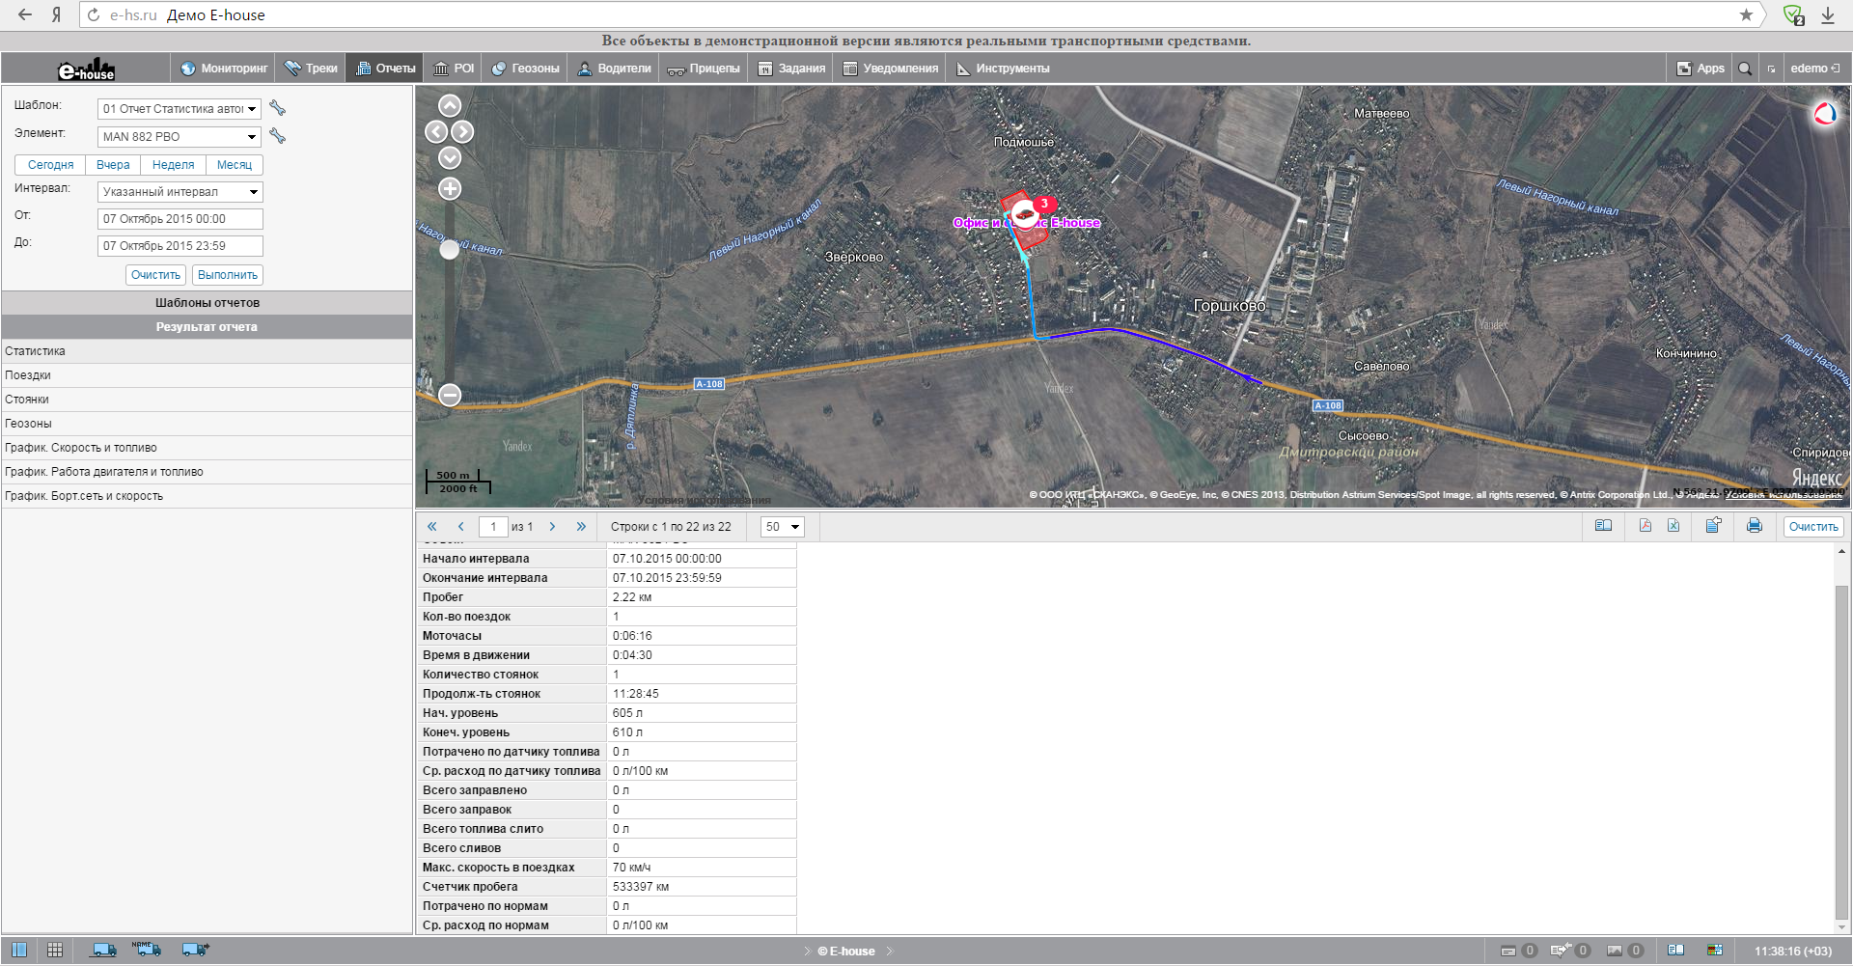Viewport: 1853px width, 966px height.
Task: Toggle the vehicle tracking truck-with-arrow icon
Action: pyautogui.click(x=195, y=950)
